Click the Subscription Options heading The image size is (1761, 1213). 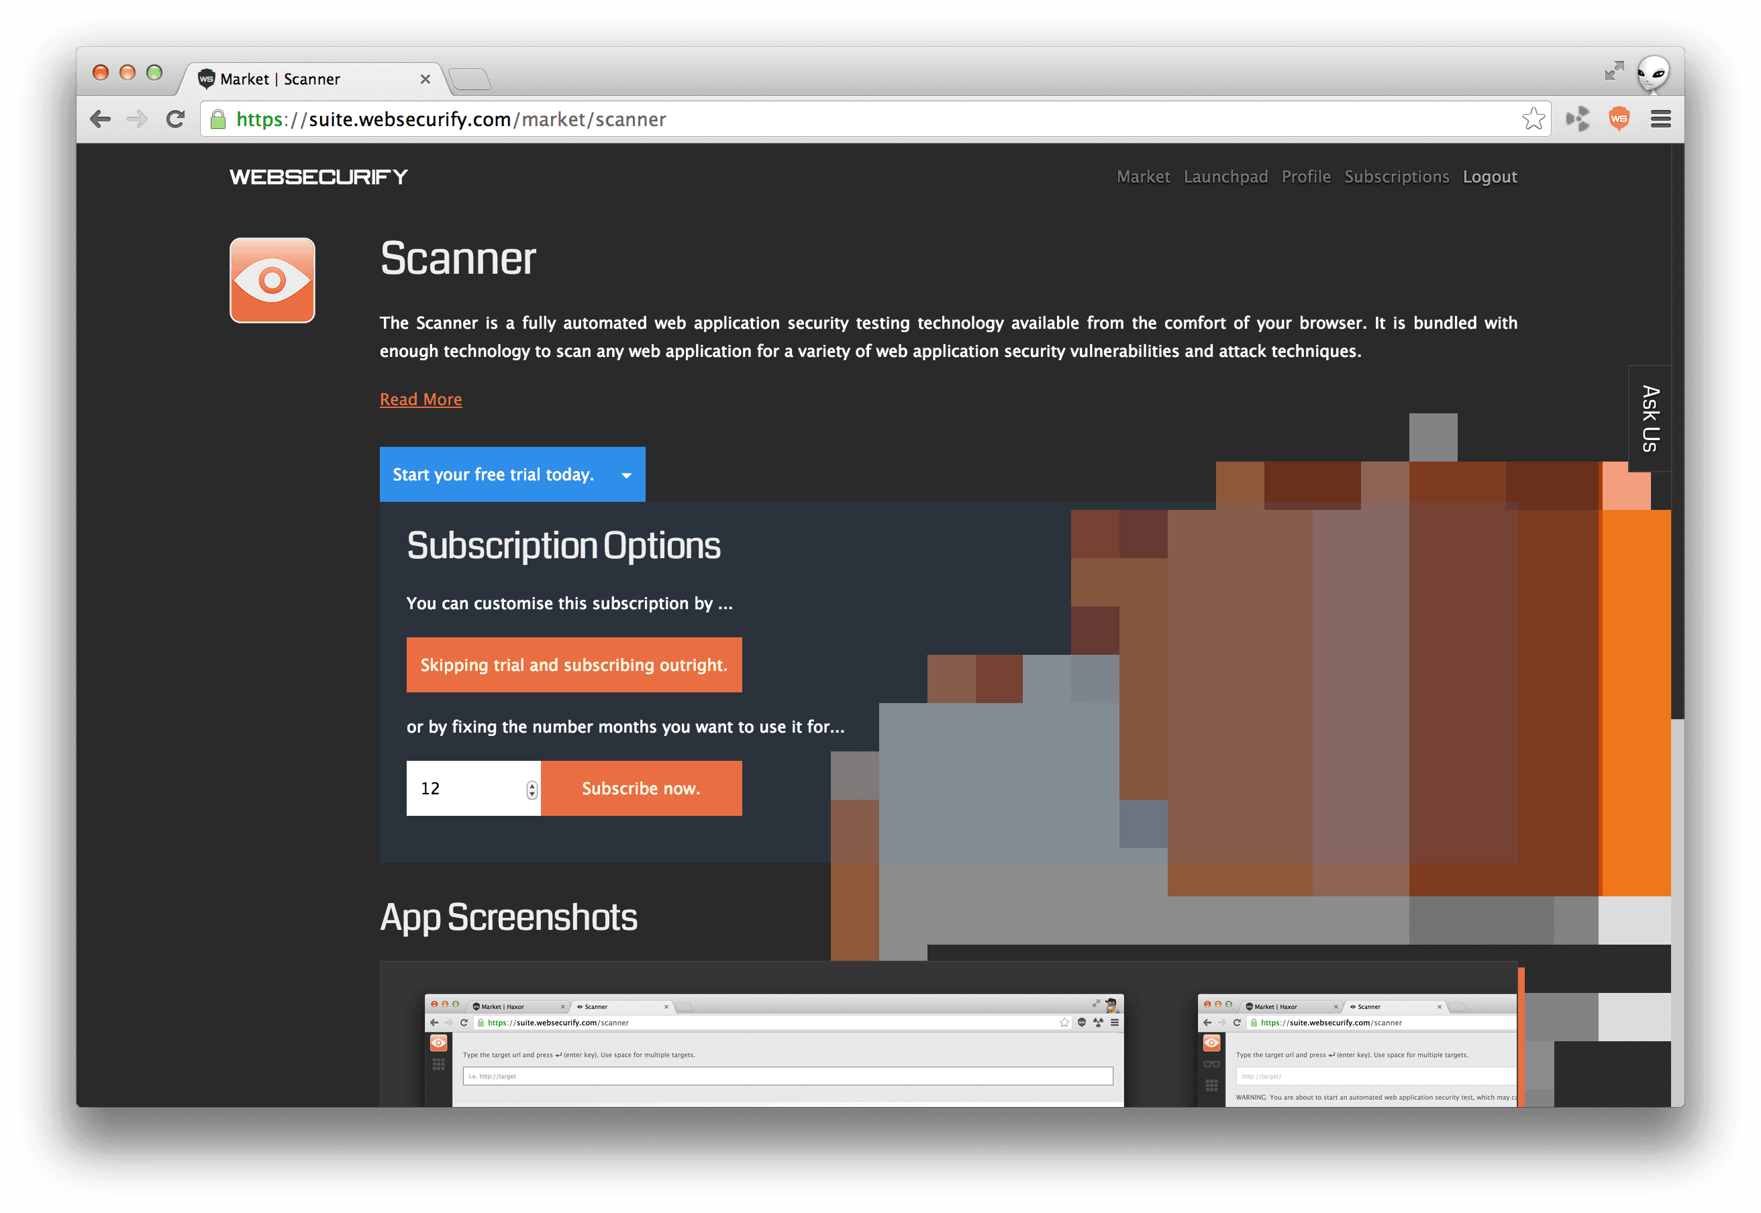click(563, 545)
